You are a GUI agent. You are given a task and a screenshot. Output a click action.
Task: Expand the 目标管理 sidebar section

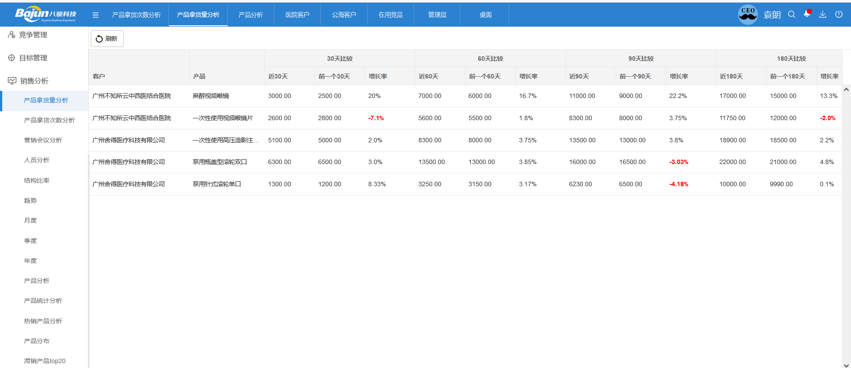[33, 58]
